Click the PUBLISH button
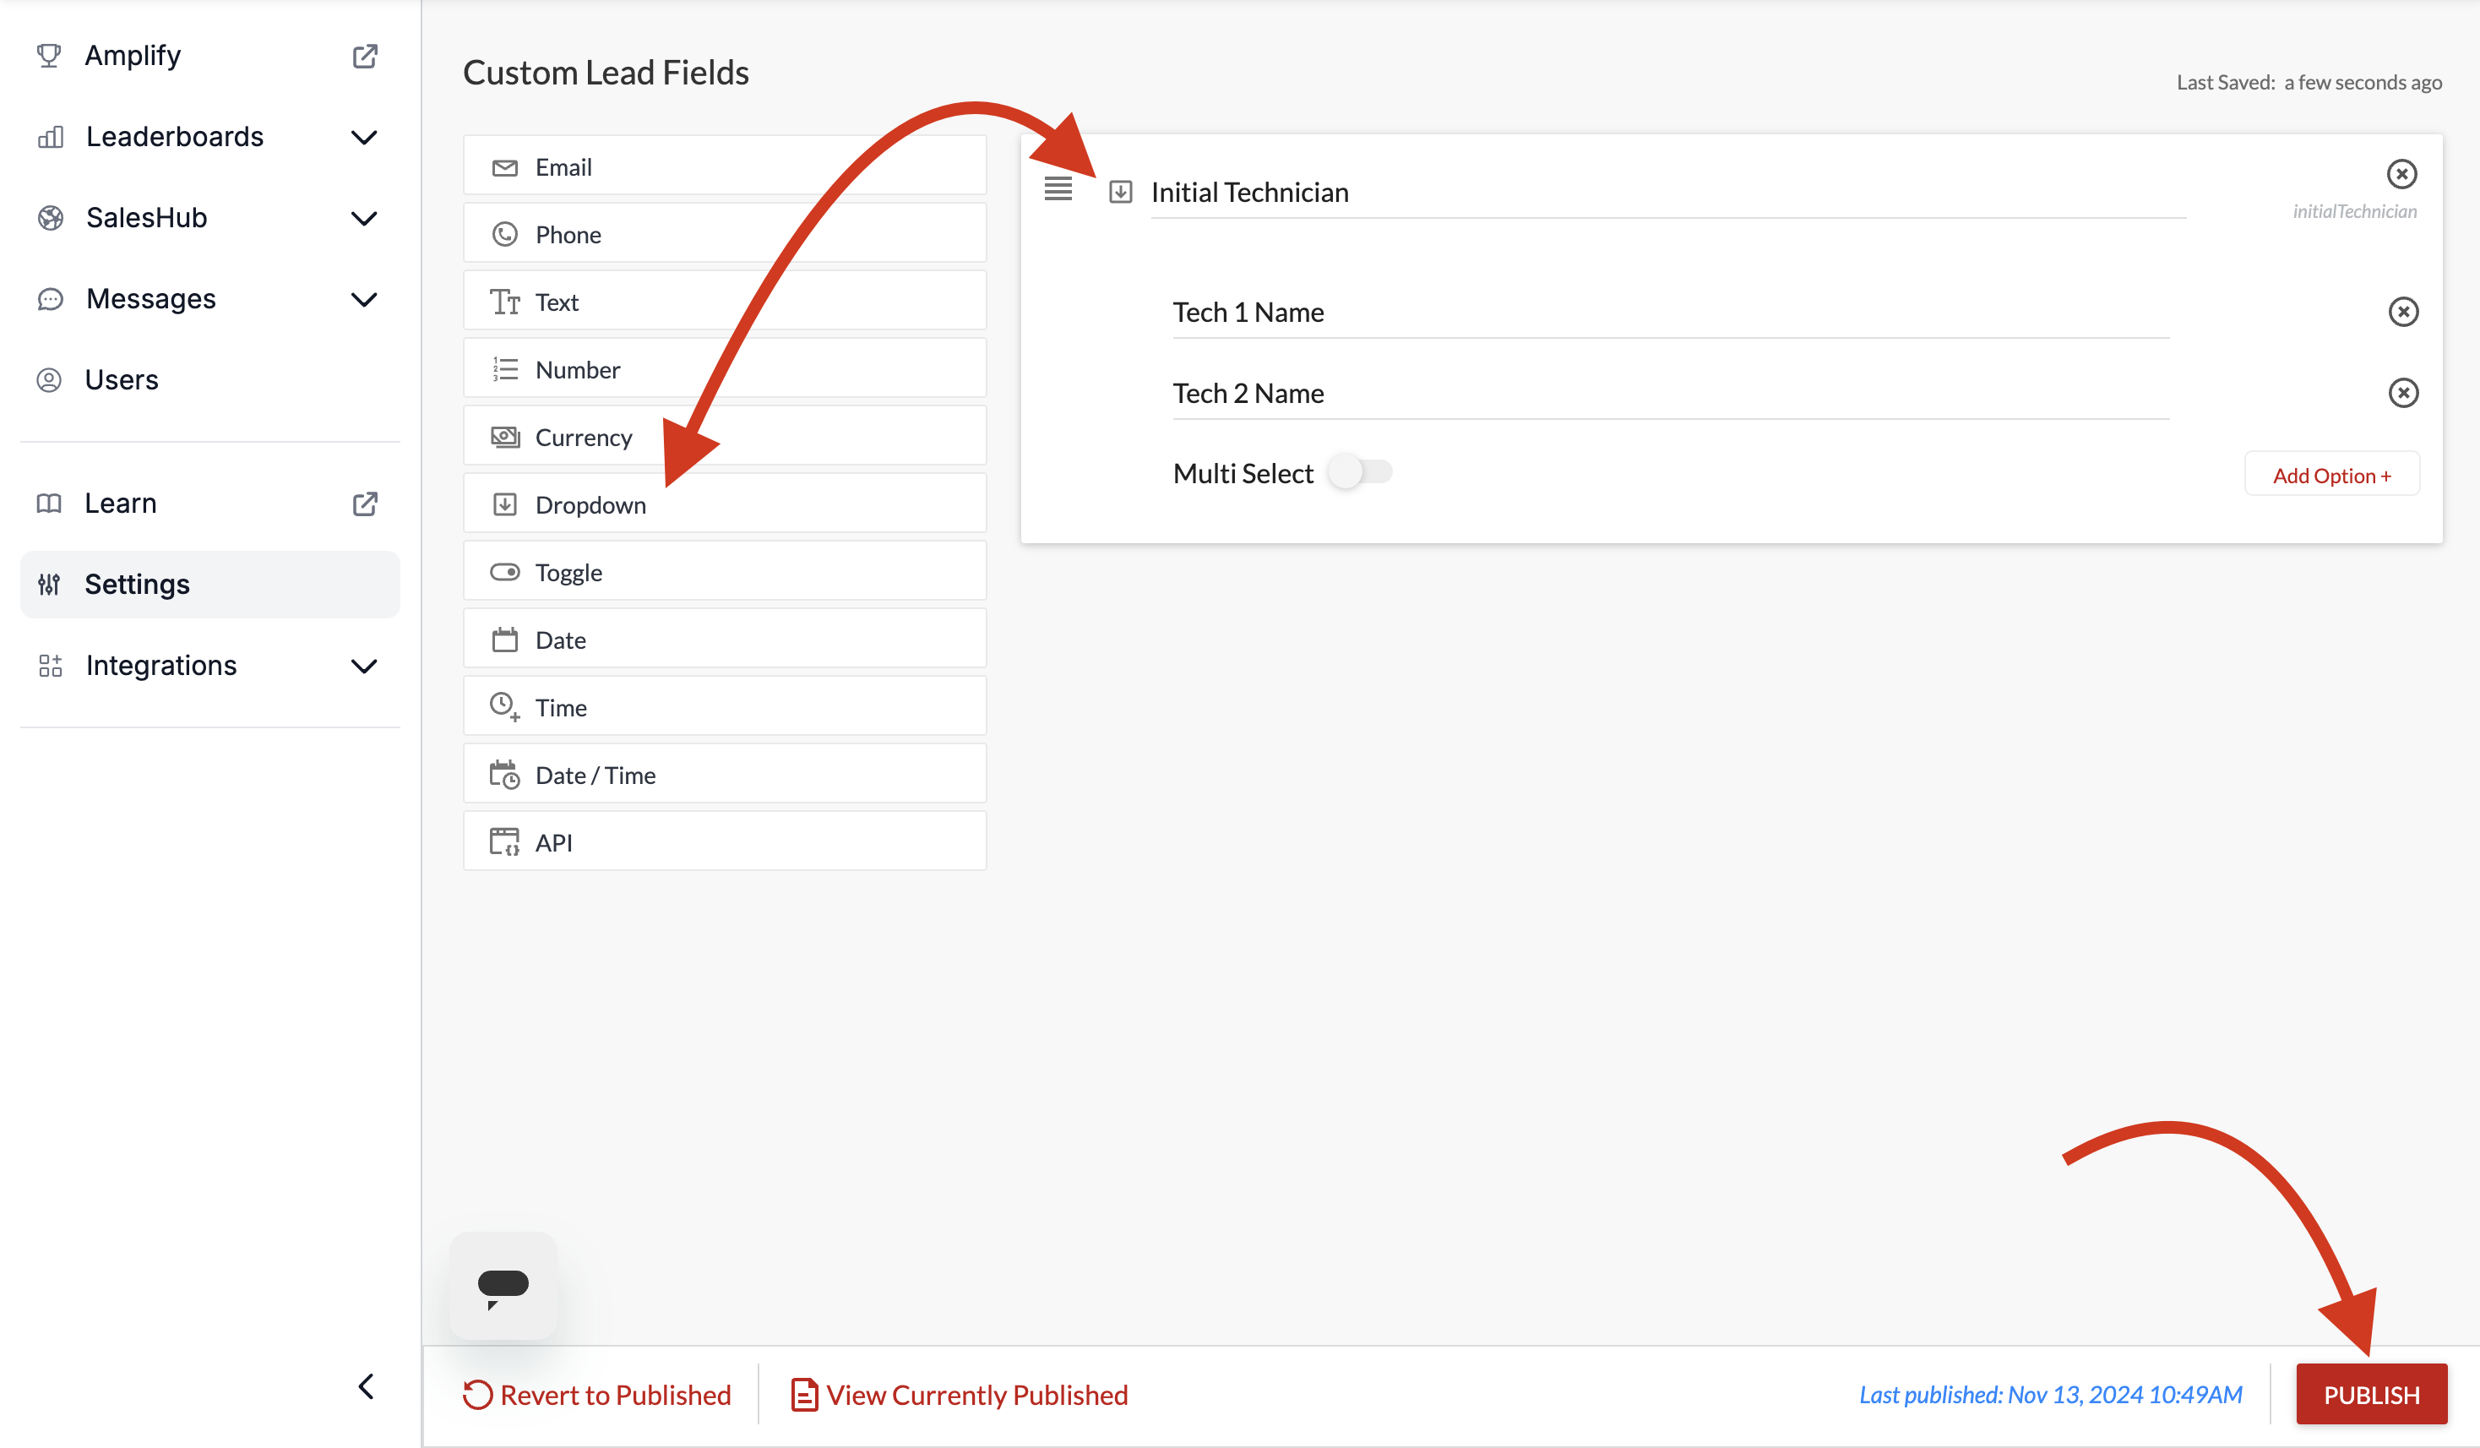 pos(2372,1394)
